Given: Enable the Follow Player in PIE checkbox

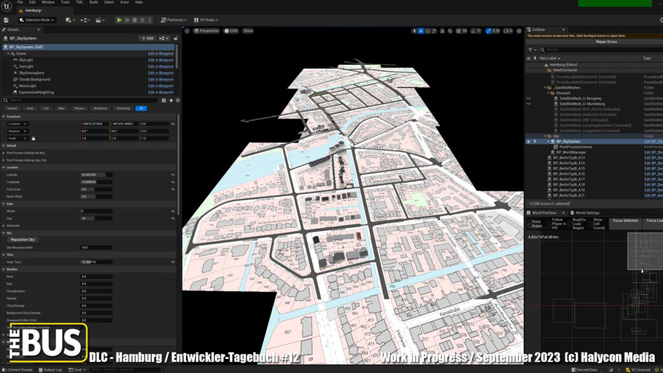Looking at the screenshot, I should click(548, 223).
